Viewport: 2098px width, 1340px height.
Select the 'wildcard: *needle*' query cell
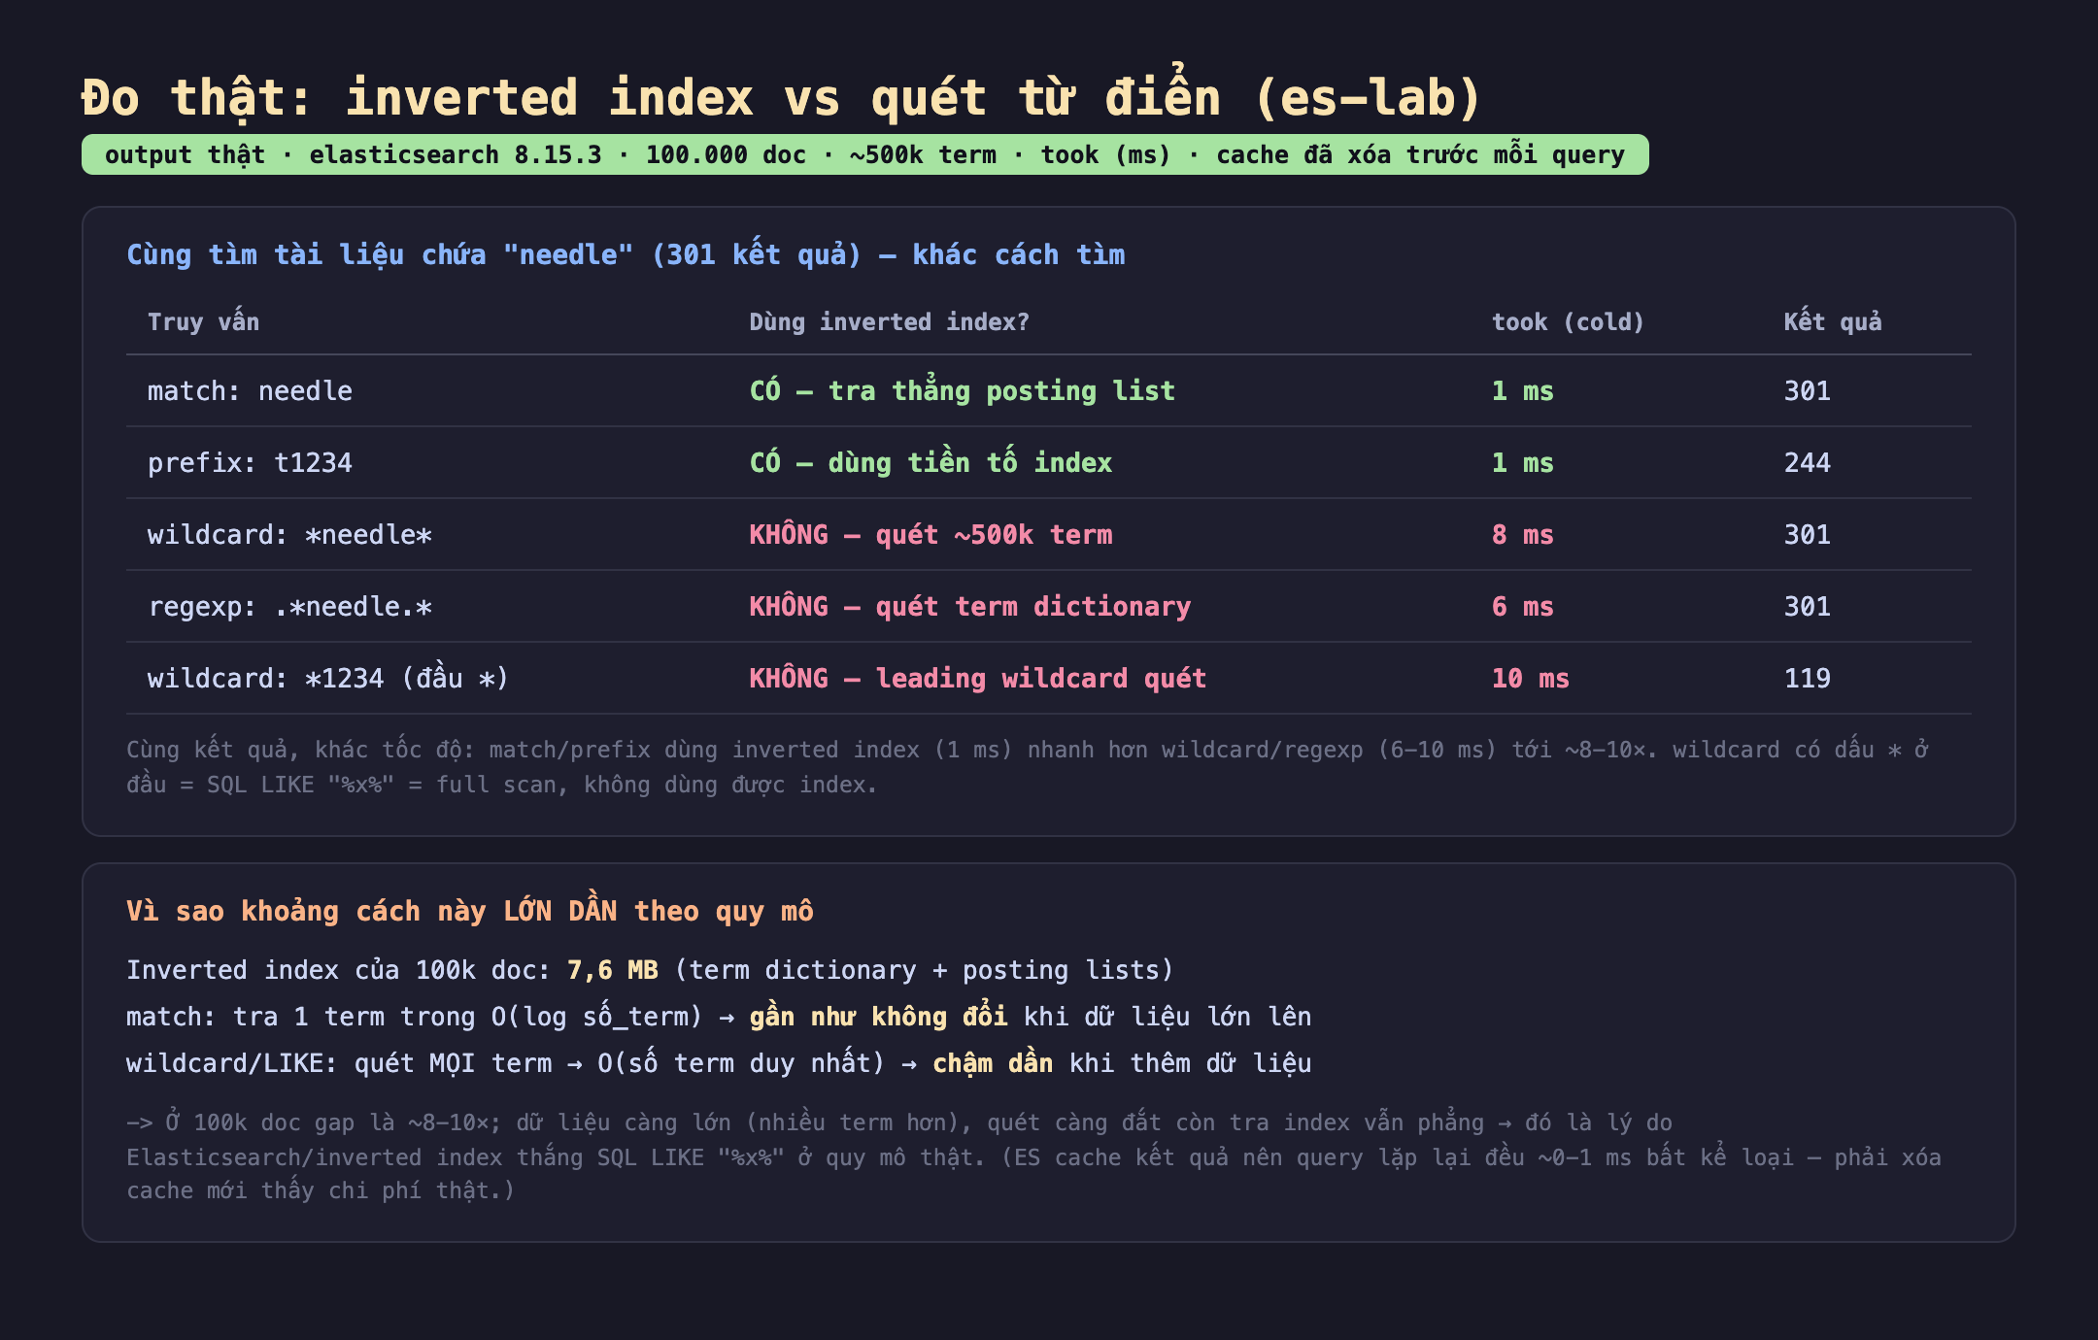[289, 534]
